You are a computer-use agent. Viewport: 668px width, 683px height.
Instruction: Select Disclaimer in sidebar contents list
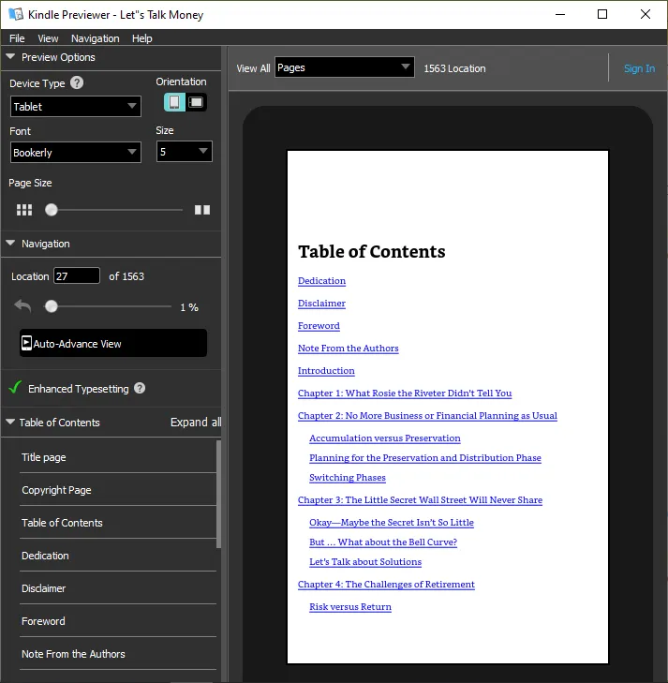point(118,588)
